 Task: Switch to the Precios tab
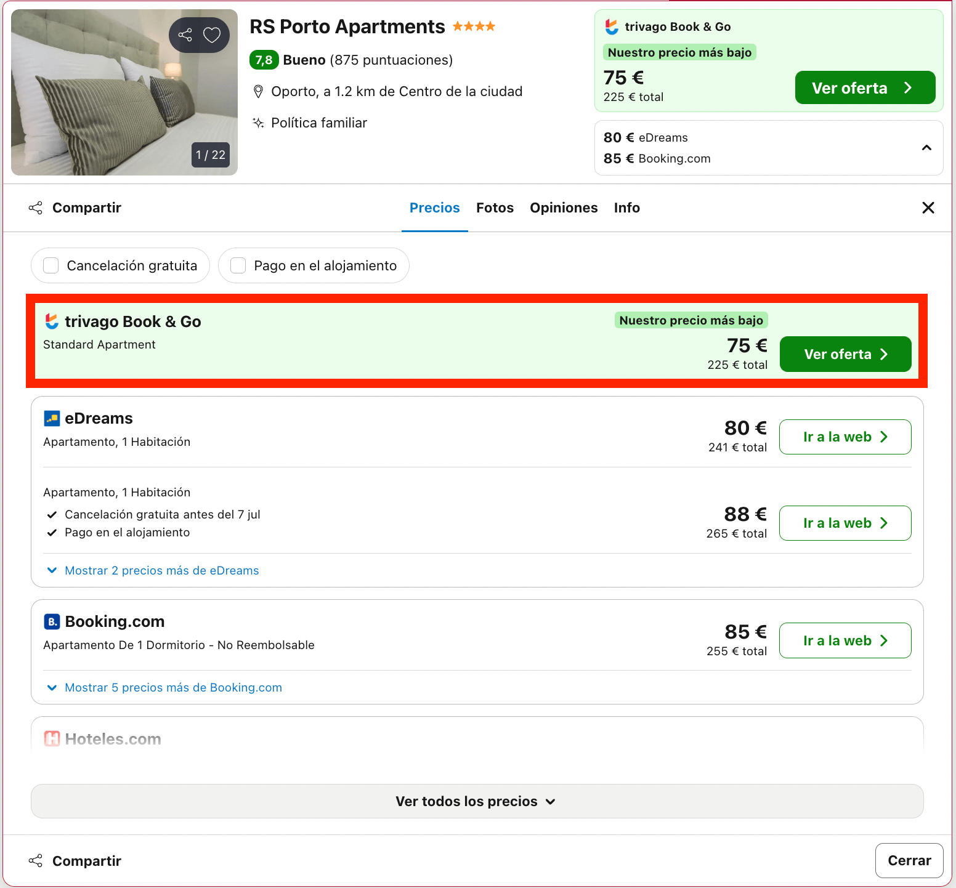coord(435,208)
